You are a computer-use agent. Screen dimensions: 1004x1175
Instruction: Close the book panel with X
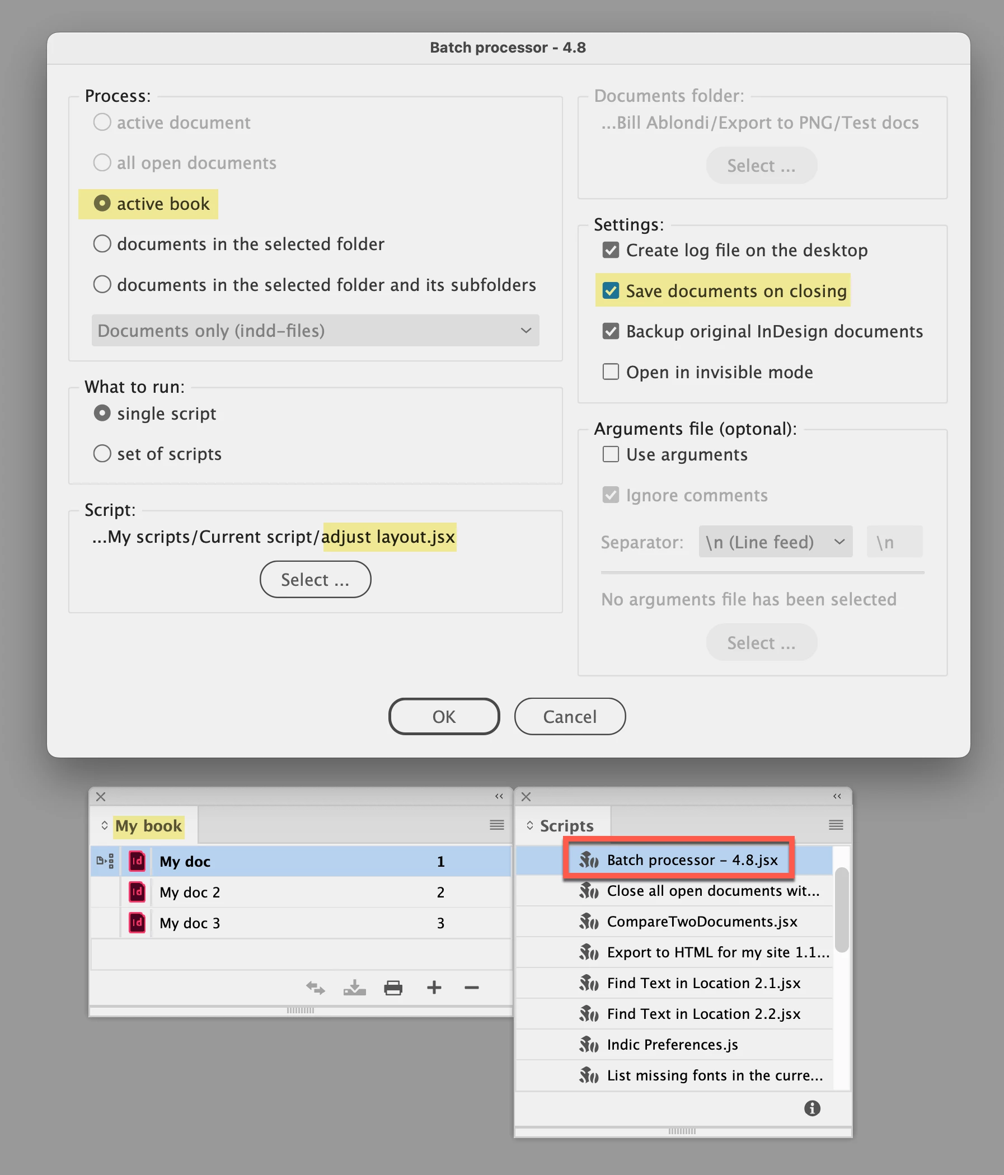coord(101,796)
